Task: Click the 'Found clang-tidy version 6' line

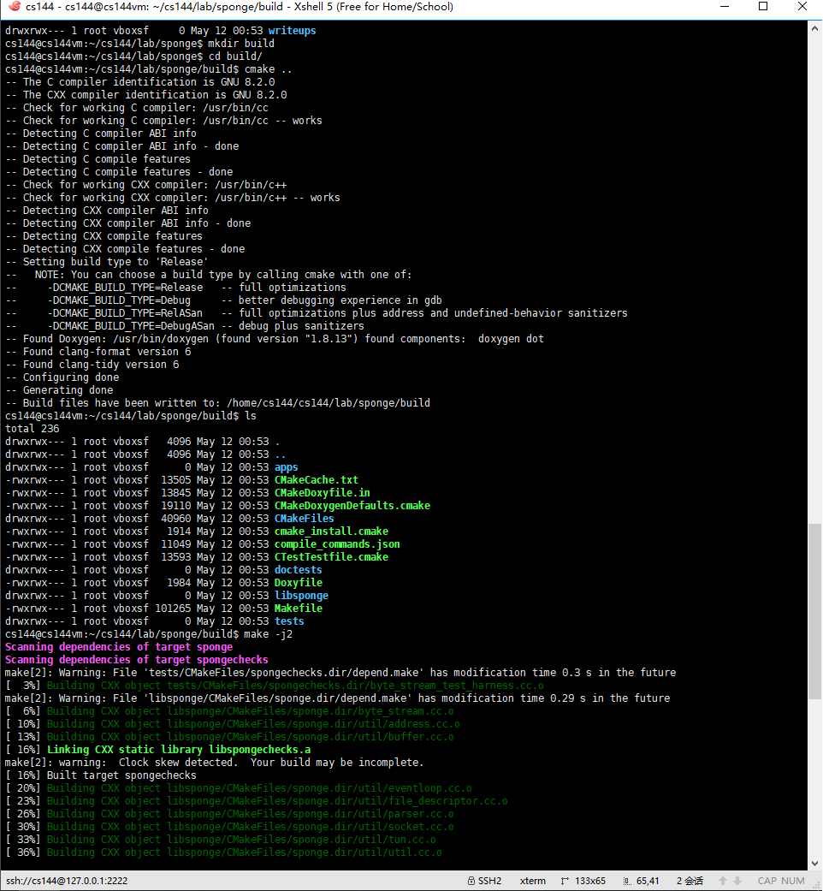Action: [x=92, y=365]
